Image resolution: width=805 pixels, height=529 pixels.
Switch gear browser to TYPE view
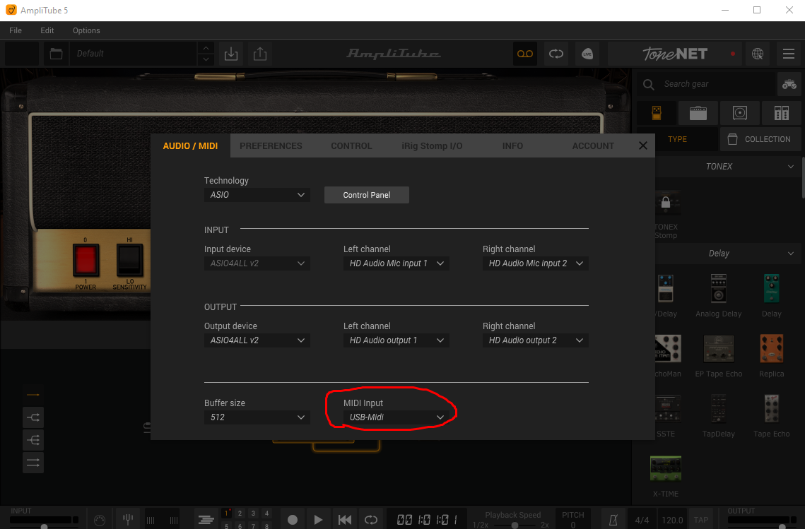tap(677, 139)
